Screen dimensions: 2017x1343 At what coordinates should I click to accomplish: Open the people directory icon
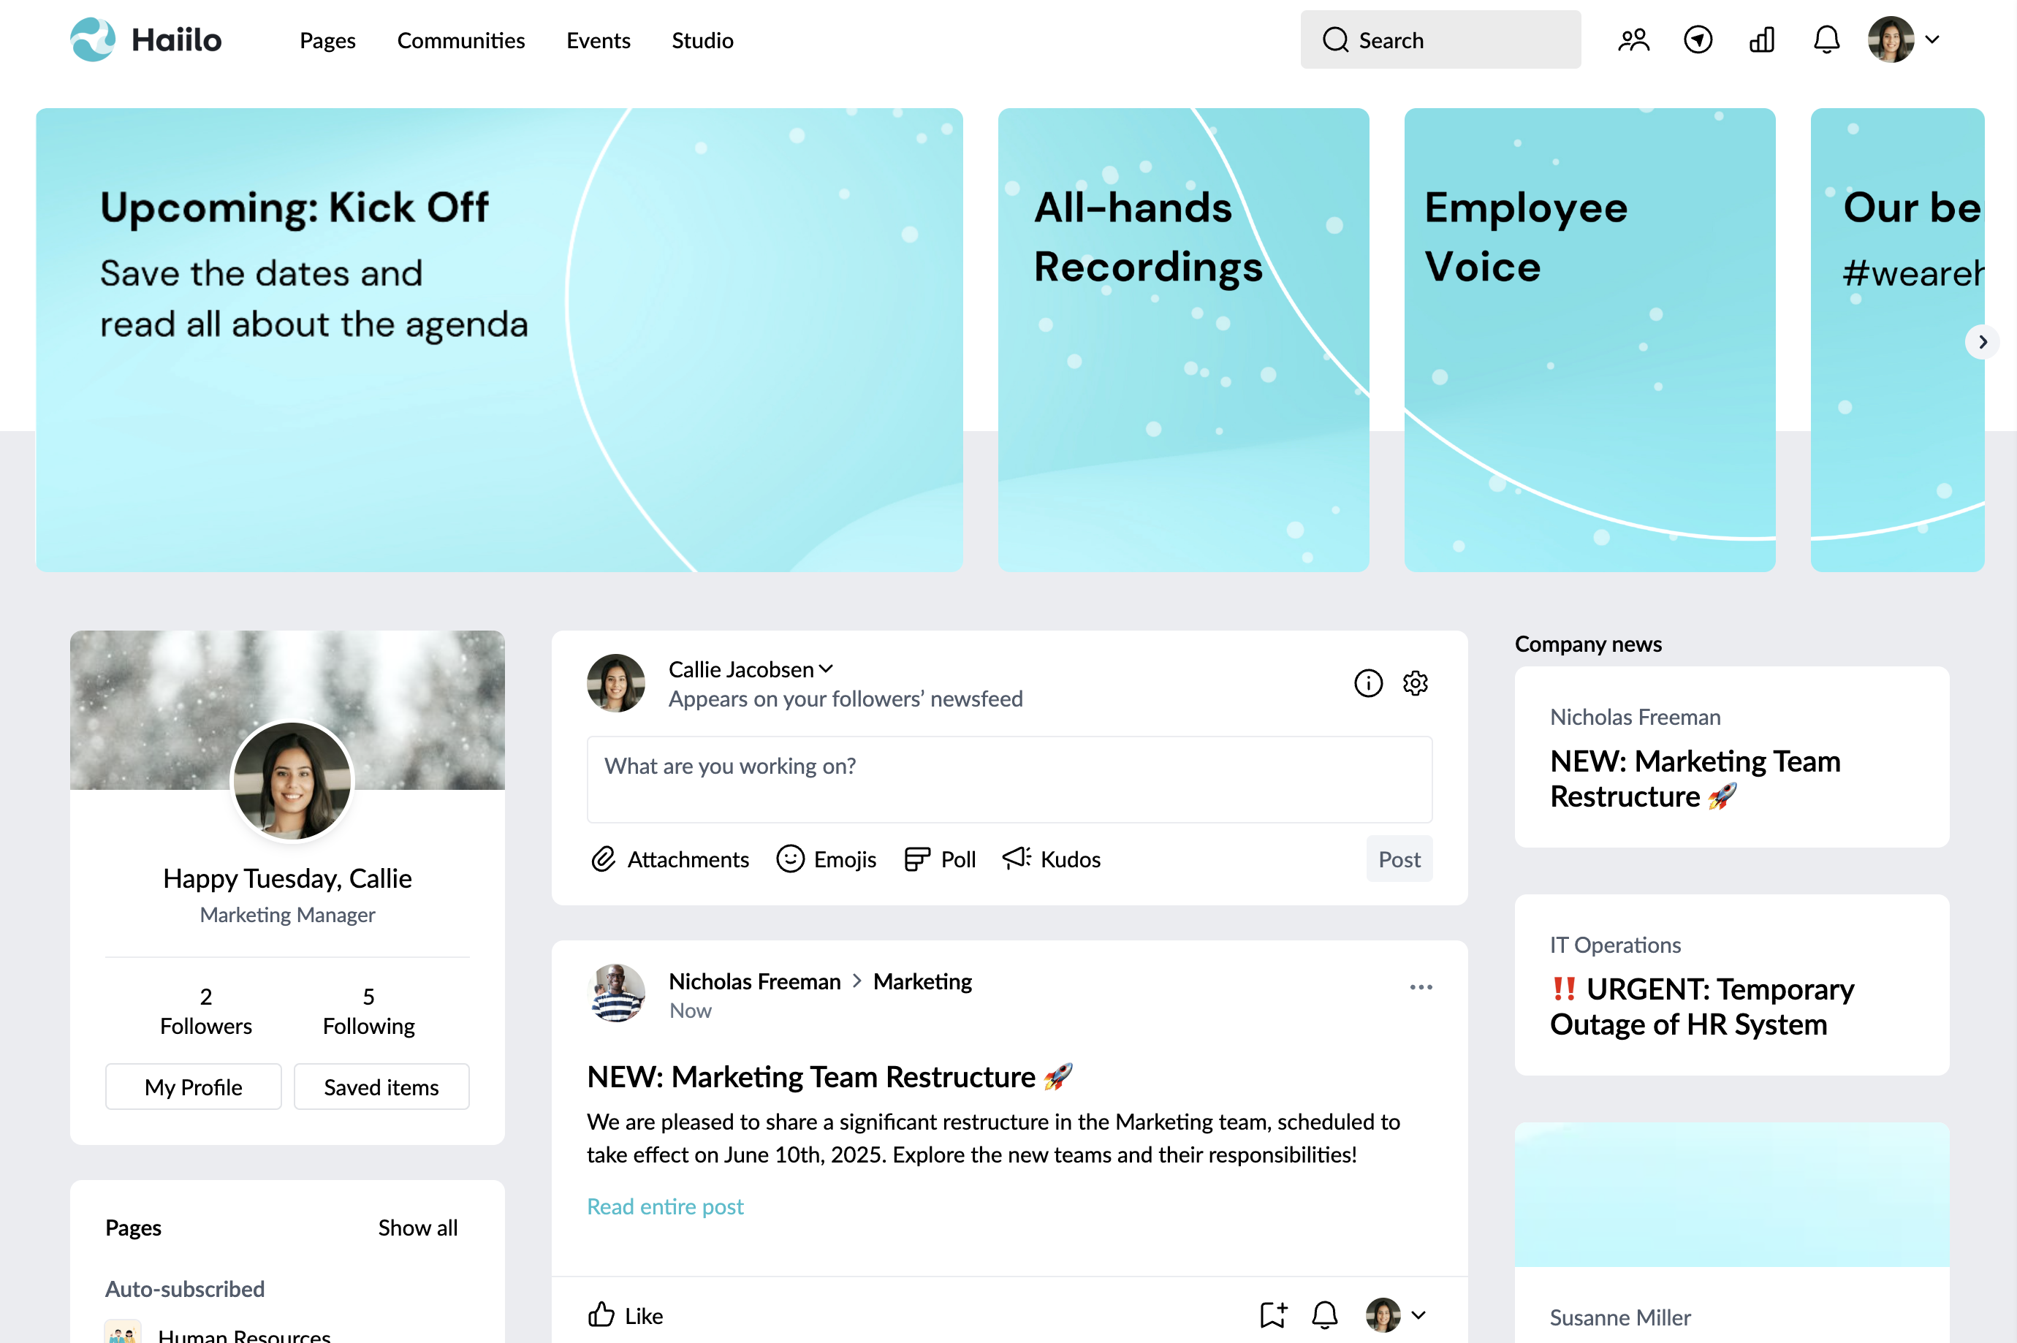pyautogui.click(x=1633, y=40)
